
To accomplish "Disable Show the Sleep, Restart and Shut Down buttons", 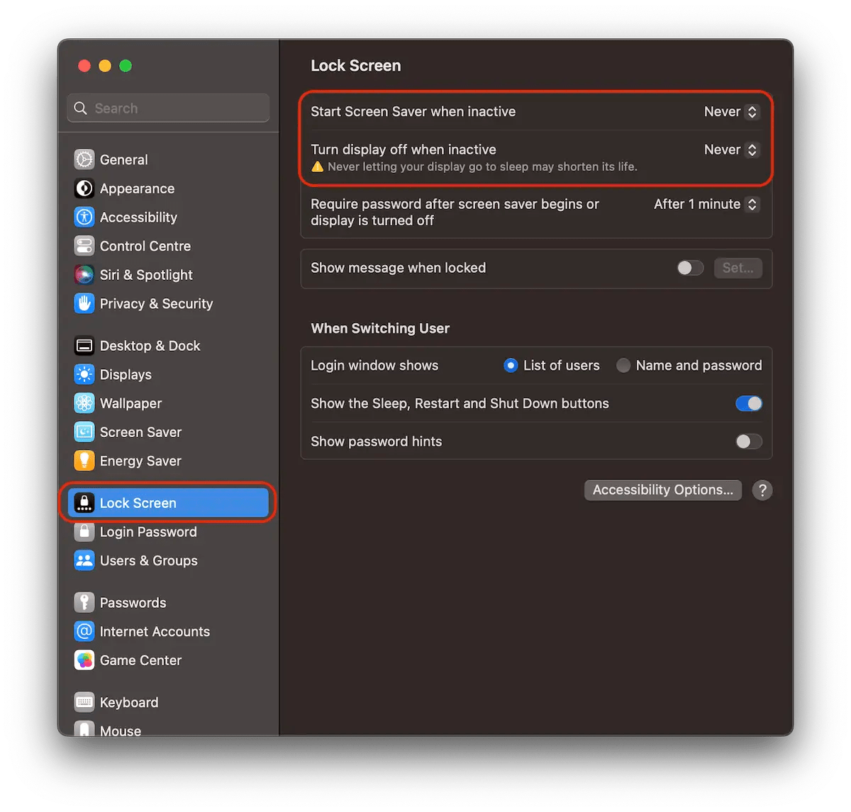I will coord(749,403).
